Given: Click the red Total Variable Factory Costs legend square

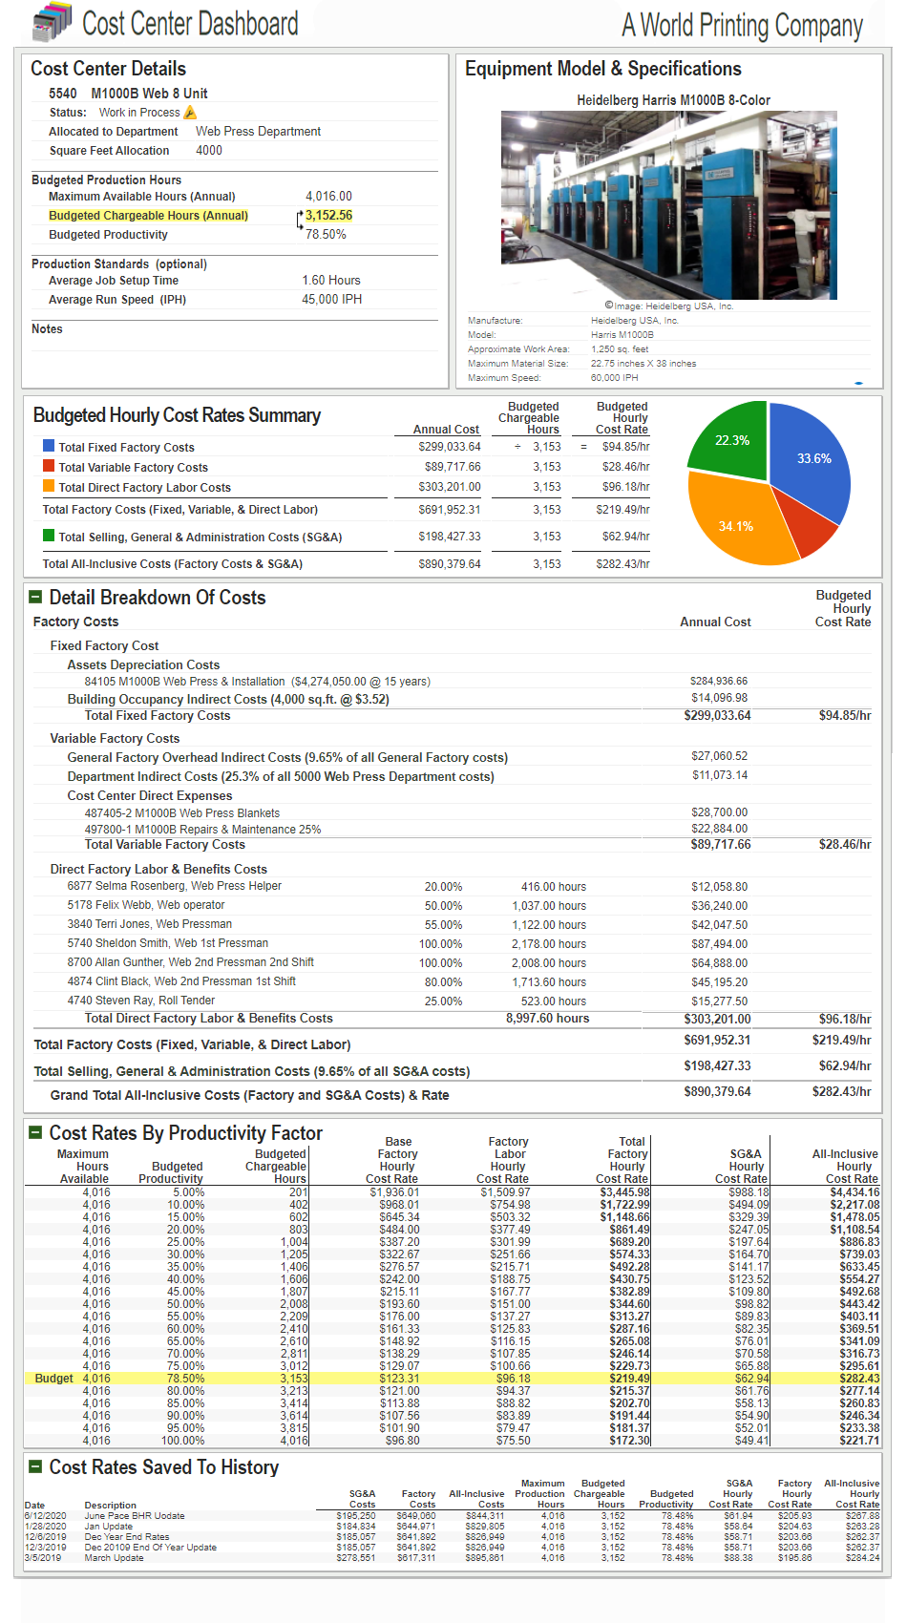Looking at the screenshot, I should pyautogui.click(x=49, y=466).
